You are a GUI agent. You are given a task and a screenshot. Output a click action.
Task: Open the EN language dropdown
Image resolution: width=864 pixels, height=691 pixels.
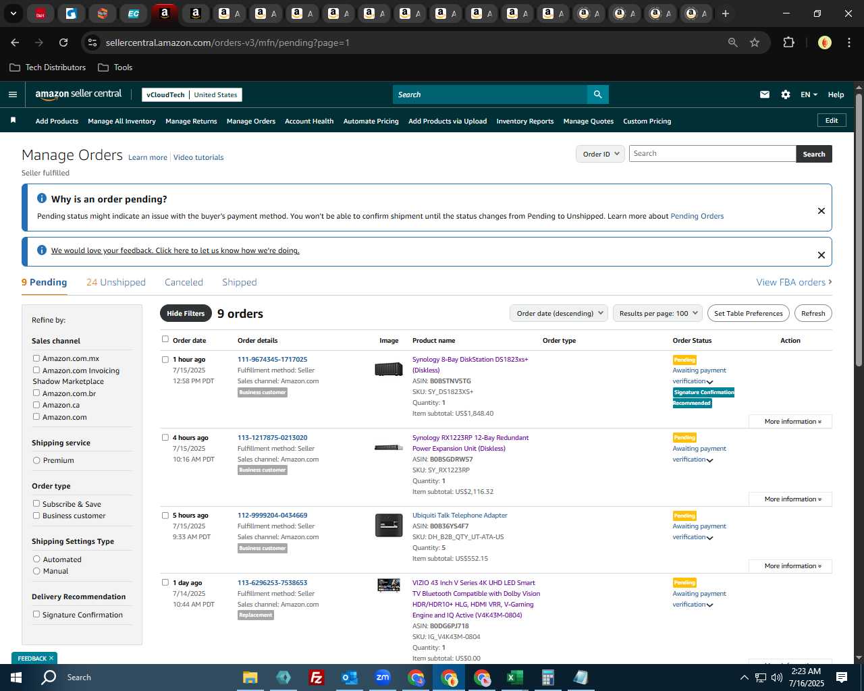coord(809,94)
